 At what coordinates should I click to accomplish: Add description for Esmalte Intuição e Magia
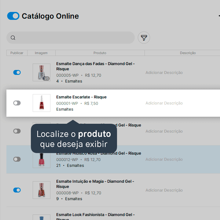(164, 190)
